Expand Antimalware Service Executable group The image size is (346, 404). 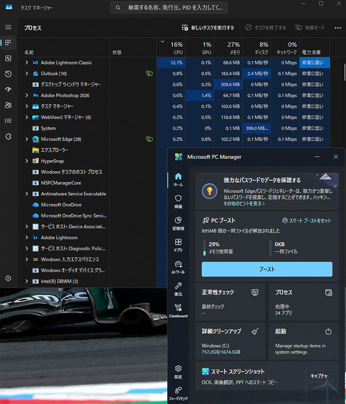26,193
